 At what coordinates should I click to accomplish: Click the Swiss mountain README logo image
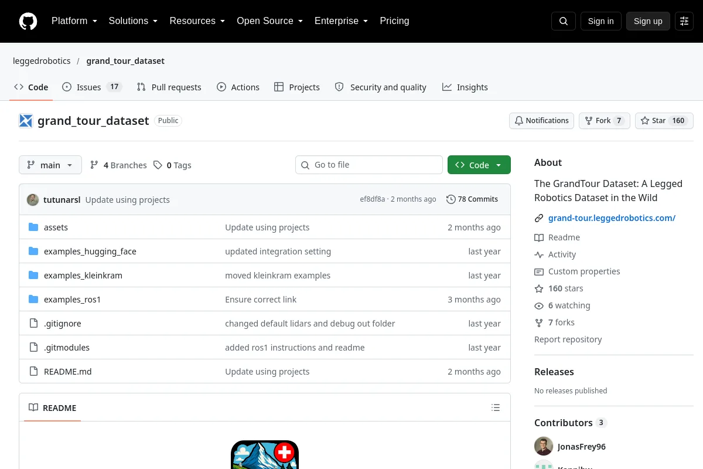[265, 455]
